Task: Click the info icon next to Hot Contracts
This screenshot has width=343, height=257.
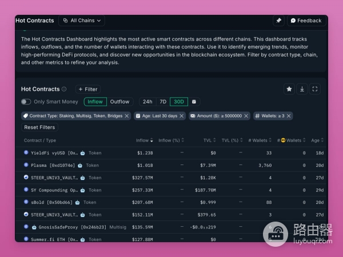Action: [64, 89]
